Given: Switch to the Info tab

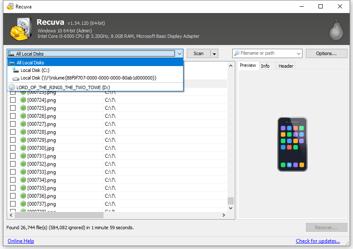Looking at the screenshot, I should pyautogui.click(x=265, y=66).
